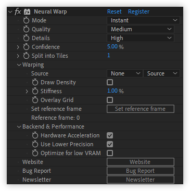Screen dimensions: 190x191
Task: Expand the Stiffness property
Action: tap(27, 91)
